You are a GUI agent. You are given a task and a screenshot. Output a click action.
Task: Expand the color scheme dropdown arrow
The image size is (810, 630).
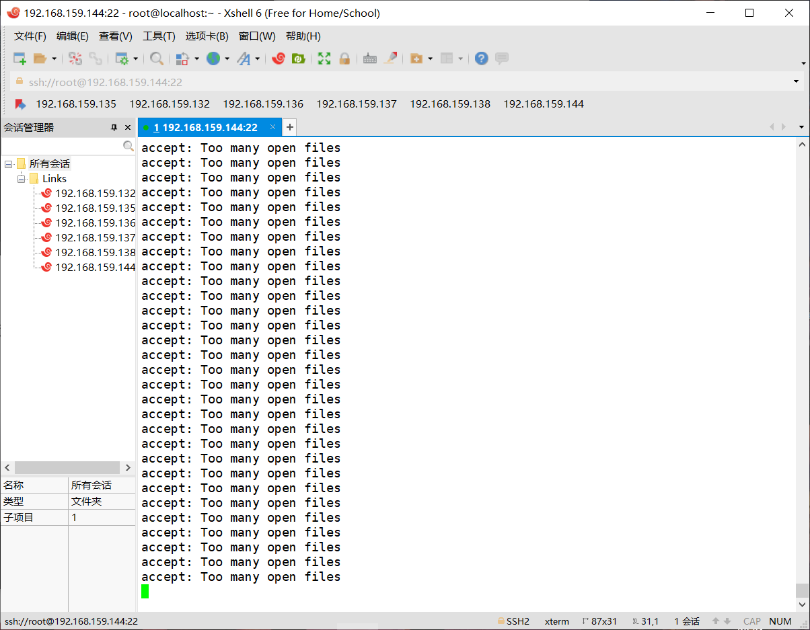(196, 58)
